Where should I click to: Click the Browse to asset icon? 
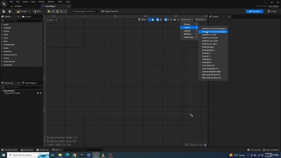(x=10, y=11)
